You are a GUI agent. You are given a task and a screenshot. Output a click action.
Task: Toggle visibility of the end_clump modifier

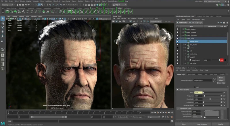coord(178,45)
